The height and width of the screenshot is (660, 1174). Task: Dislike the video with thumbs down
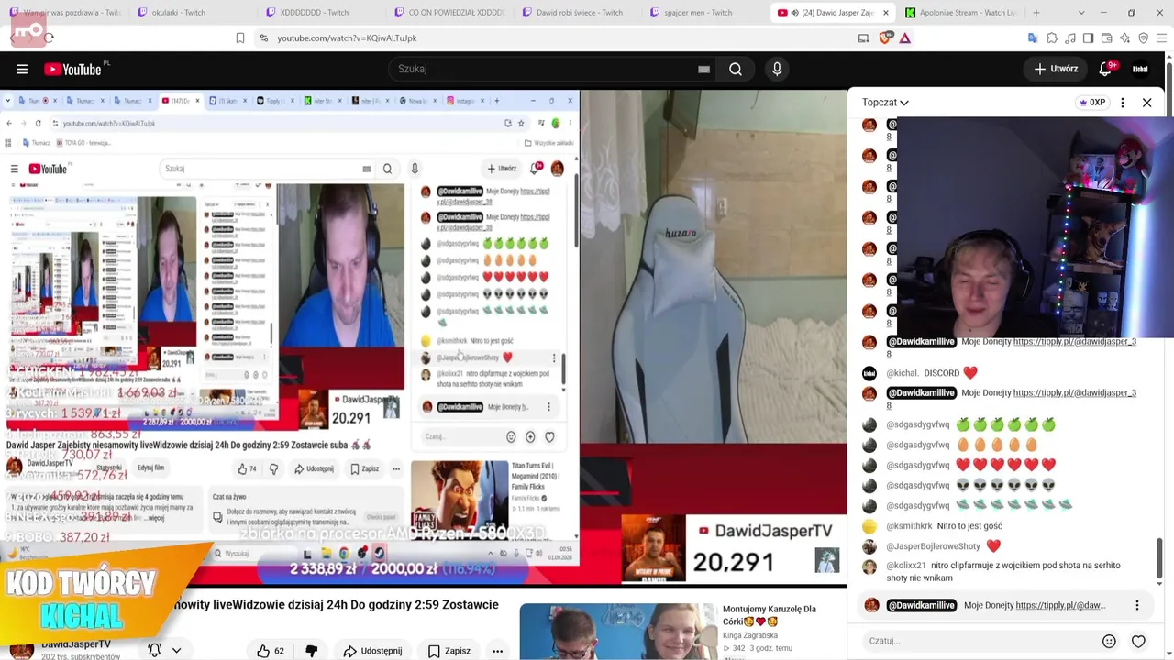312,651
